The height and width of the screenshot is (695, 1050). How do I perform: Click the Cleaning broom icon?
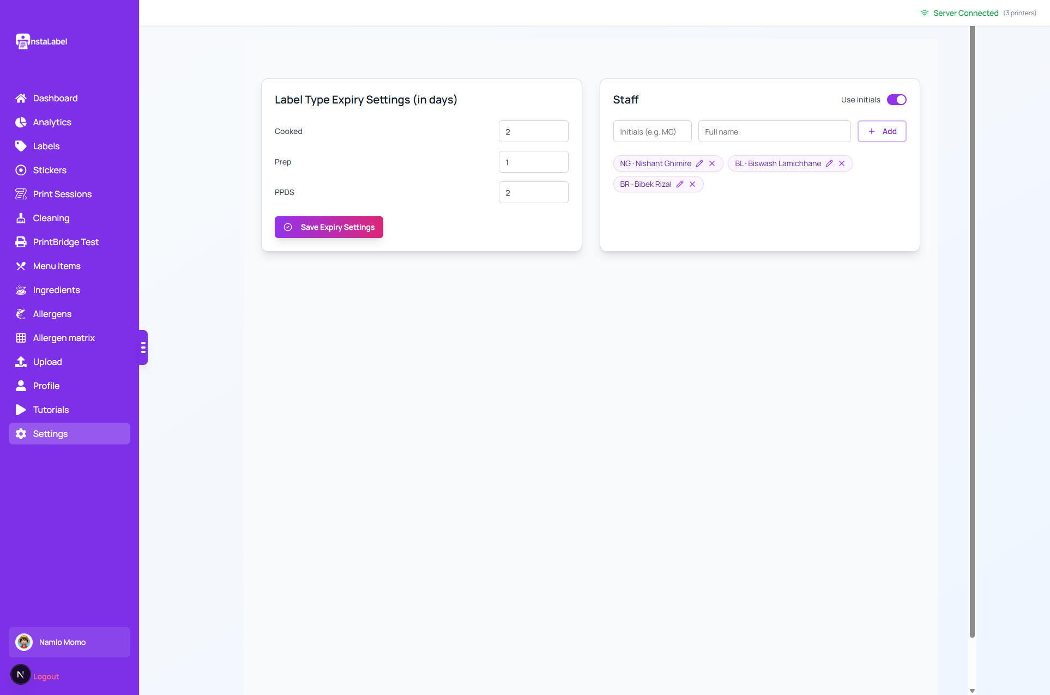21,218
